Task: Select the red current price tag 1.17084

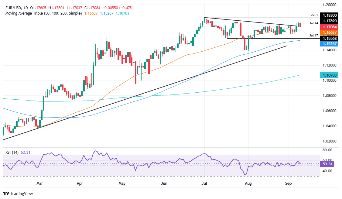Action: coord(329,27)
